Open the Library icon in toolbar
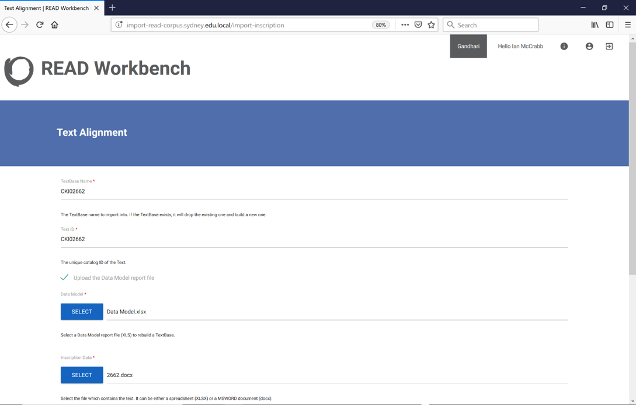The image size is (636, 405). (x=595, y=24)
